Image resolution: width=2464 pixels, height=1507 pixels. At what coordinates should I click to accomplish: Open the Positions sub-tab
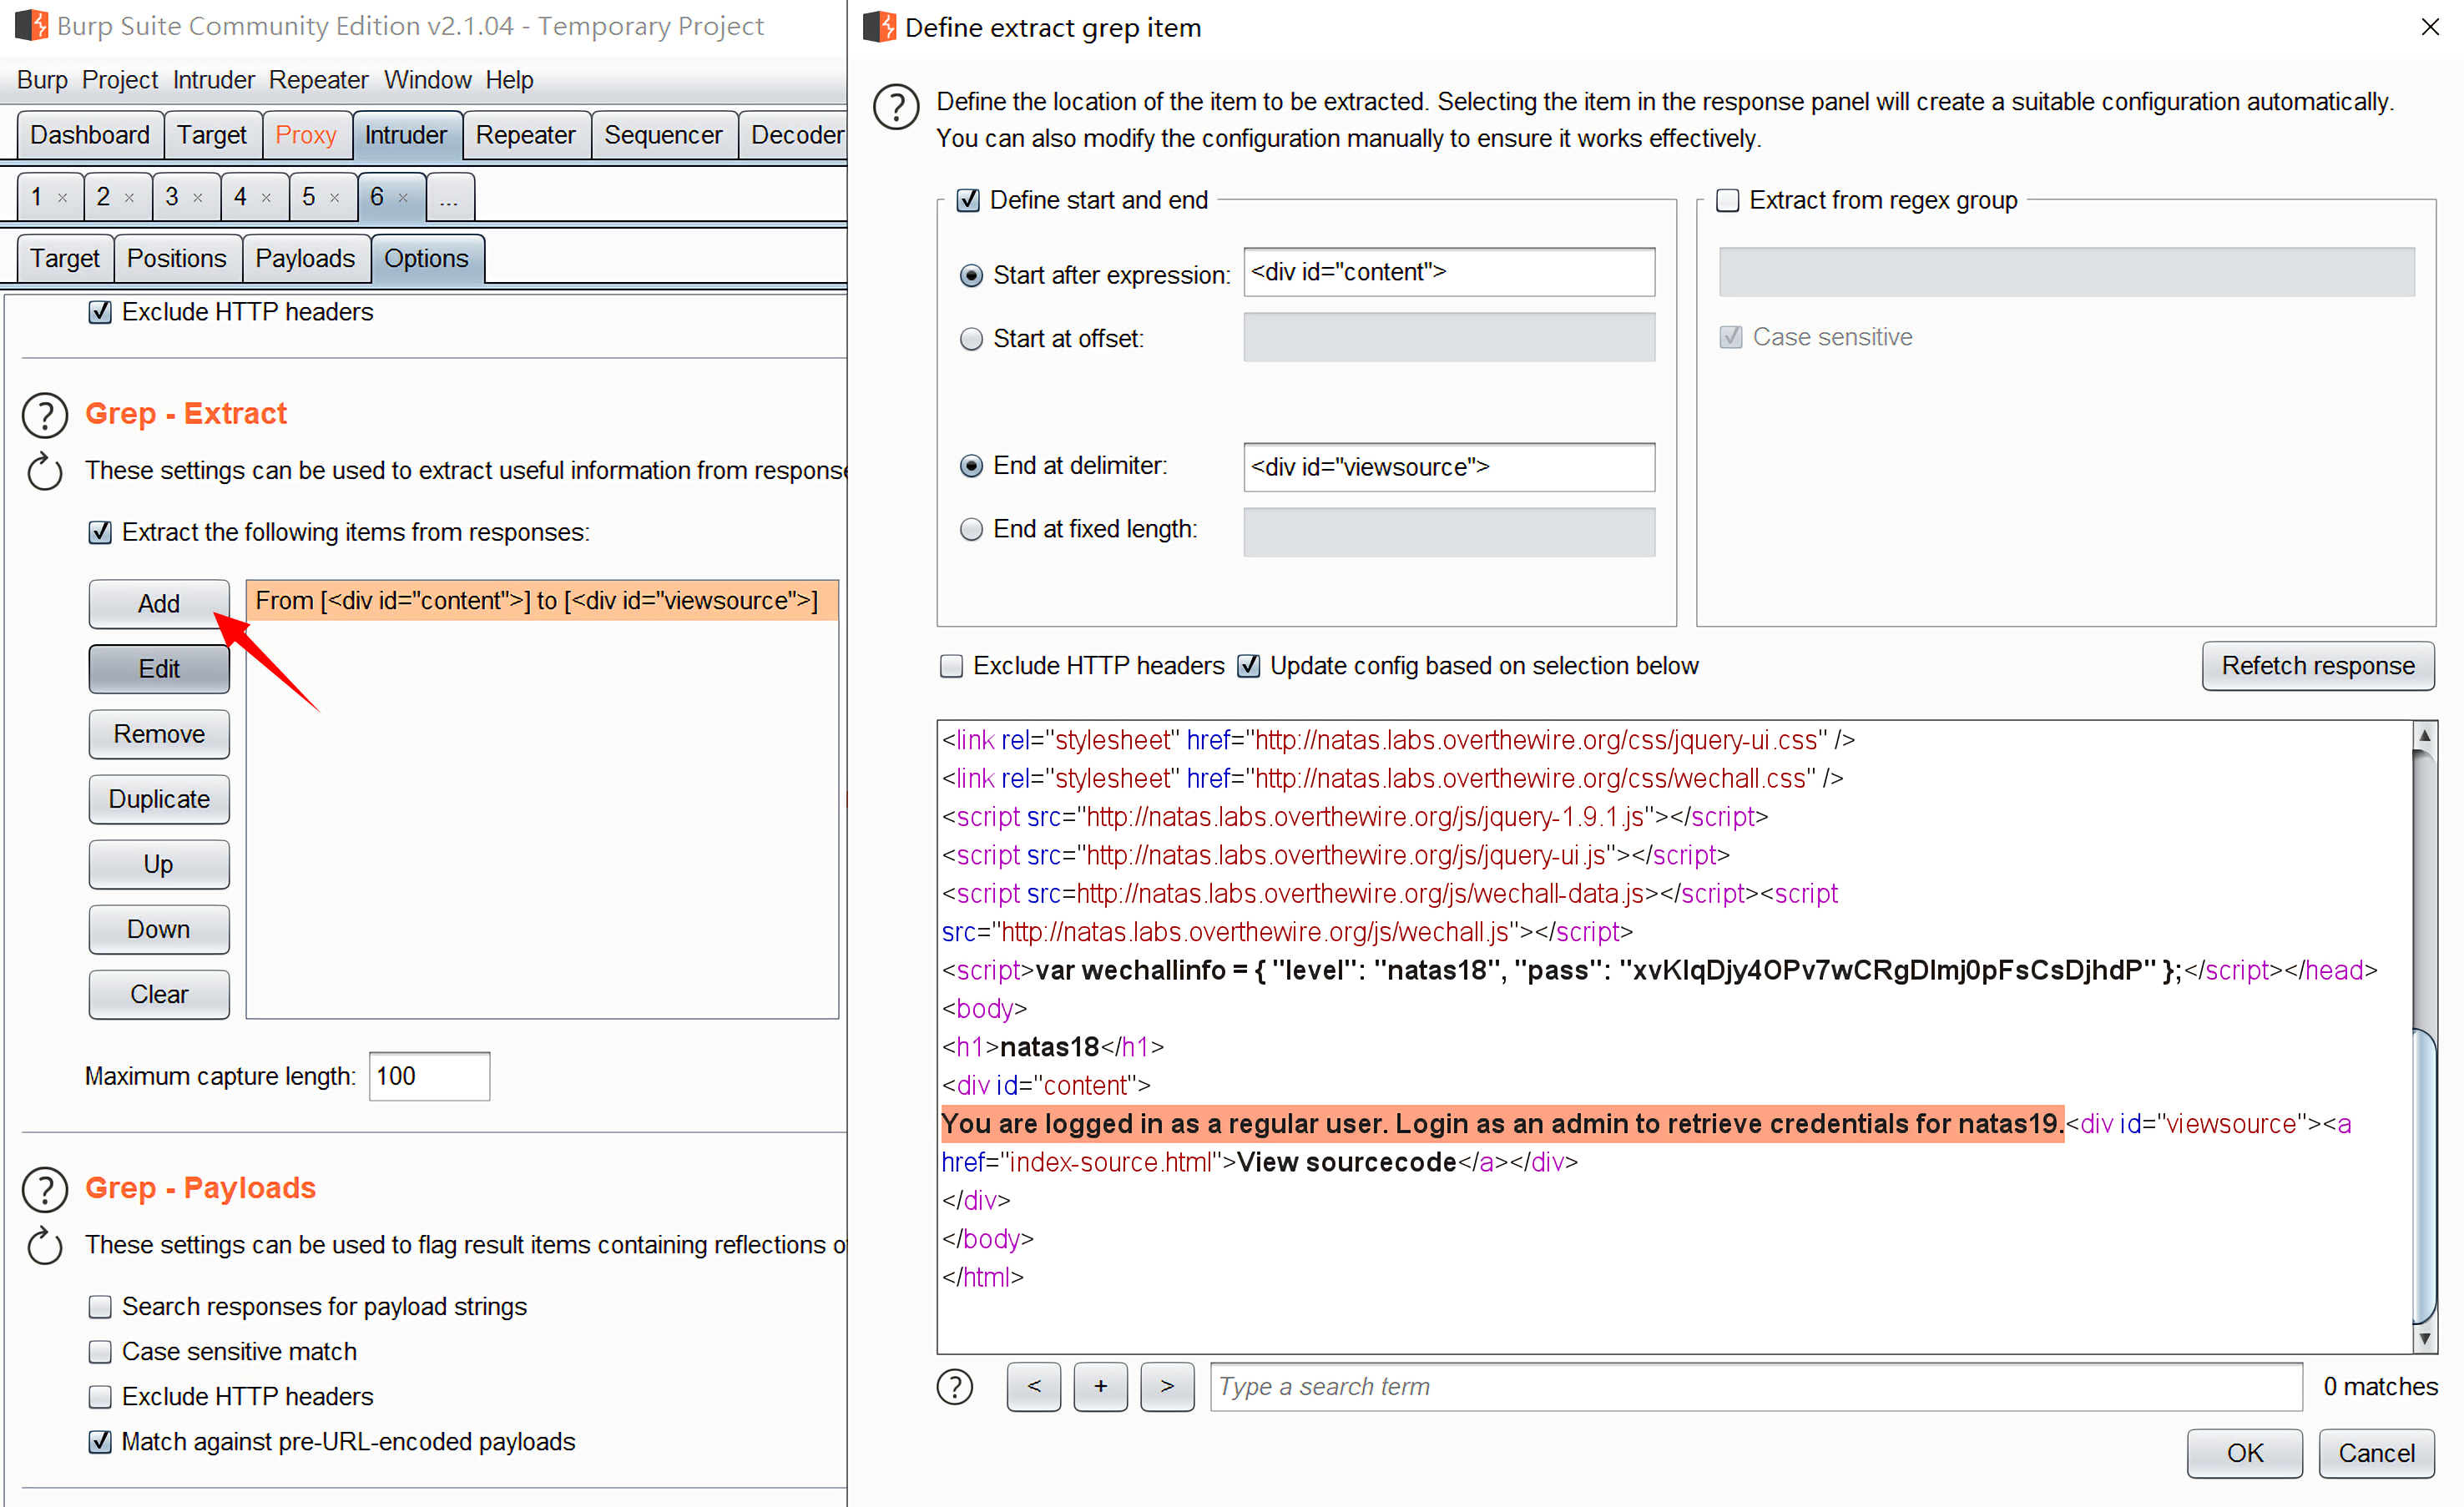[x=177, y=259]
